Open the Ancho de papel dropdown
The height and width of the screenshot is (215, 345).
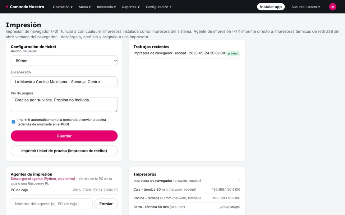coord(64,61)
